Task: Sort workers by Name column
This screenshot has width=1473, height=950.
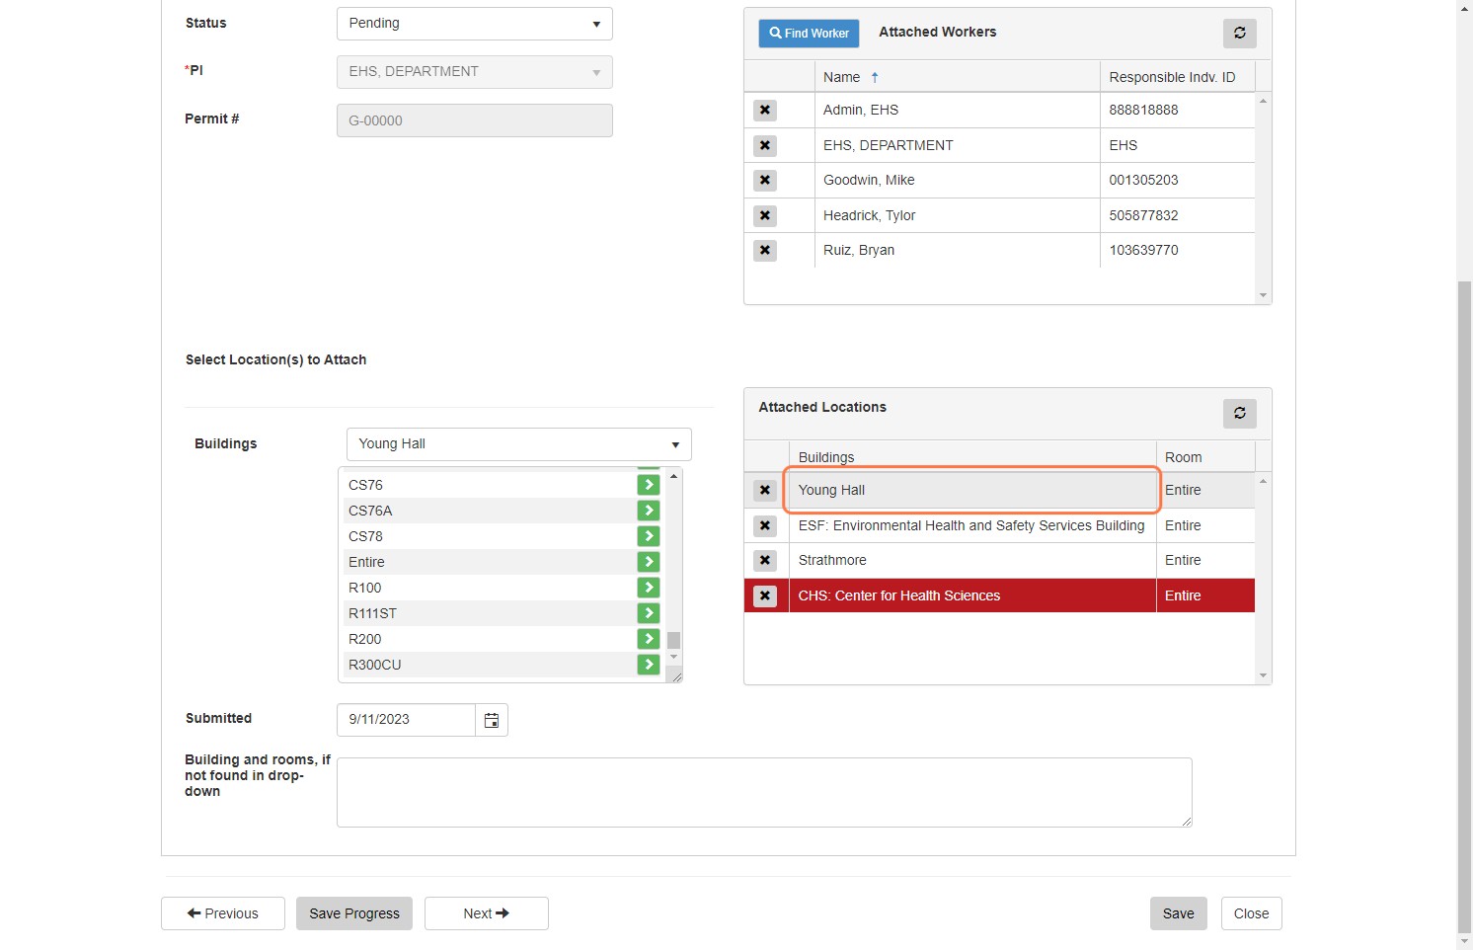Action: [841, 77]
